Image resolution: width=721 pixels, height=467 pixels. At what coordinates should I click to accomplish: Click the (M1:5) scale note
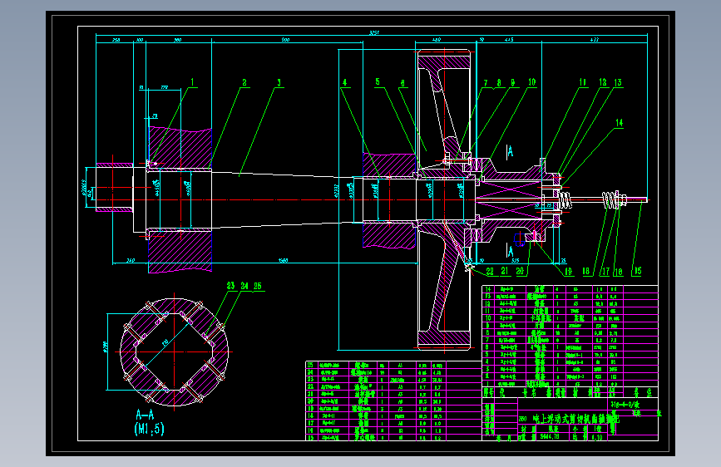click(149, 429)
